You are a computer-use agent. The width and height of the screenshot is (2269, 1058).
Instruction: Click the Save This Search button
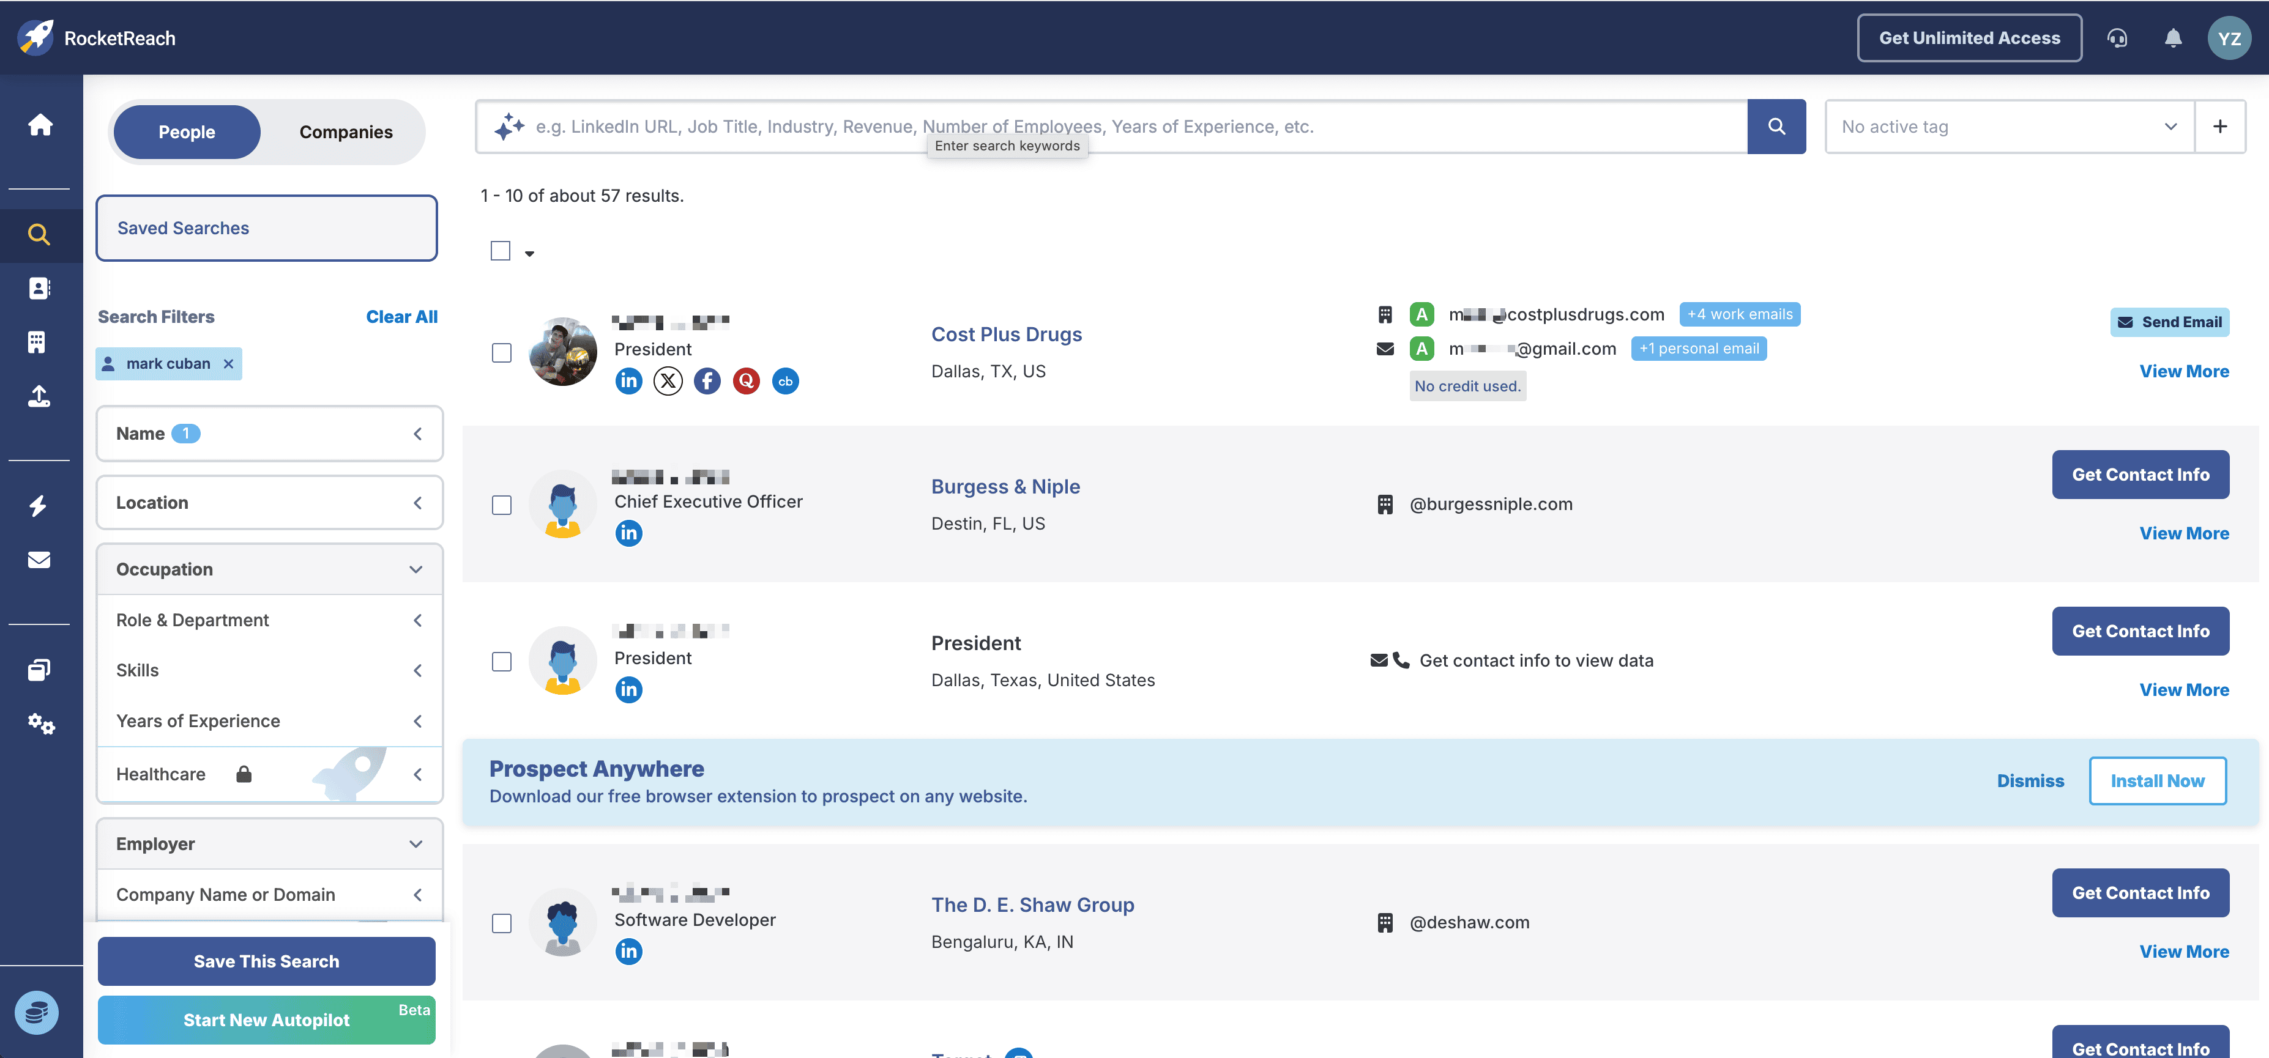(x=266, y=961)
